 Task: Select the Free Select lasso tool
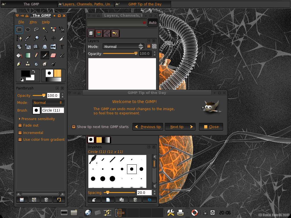pyautogui.click(x=36, y=30)
